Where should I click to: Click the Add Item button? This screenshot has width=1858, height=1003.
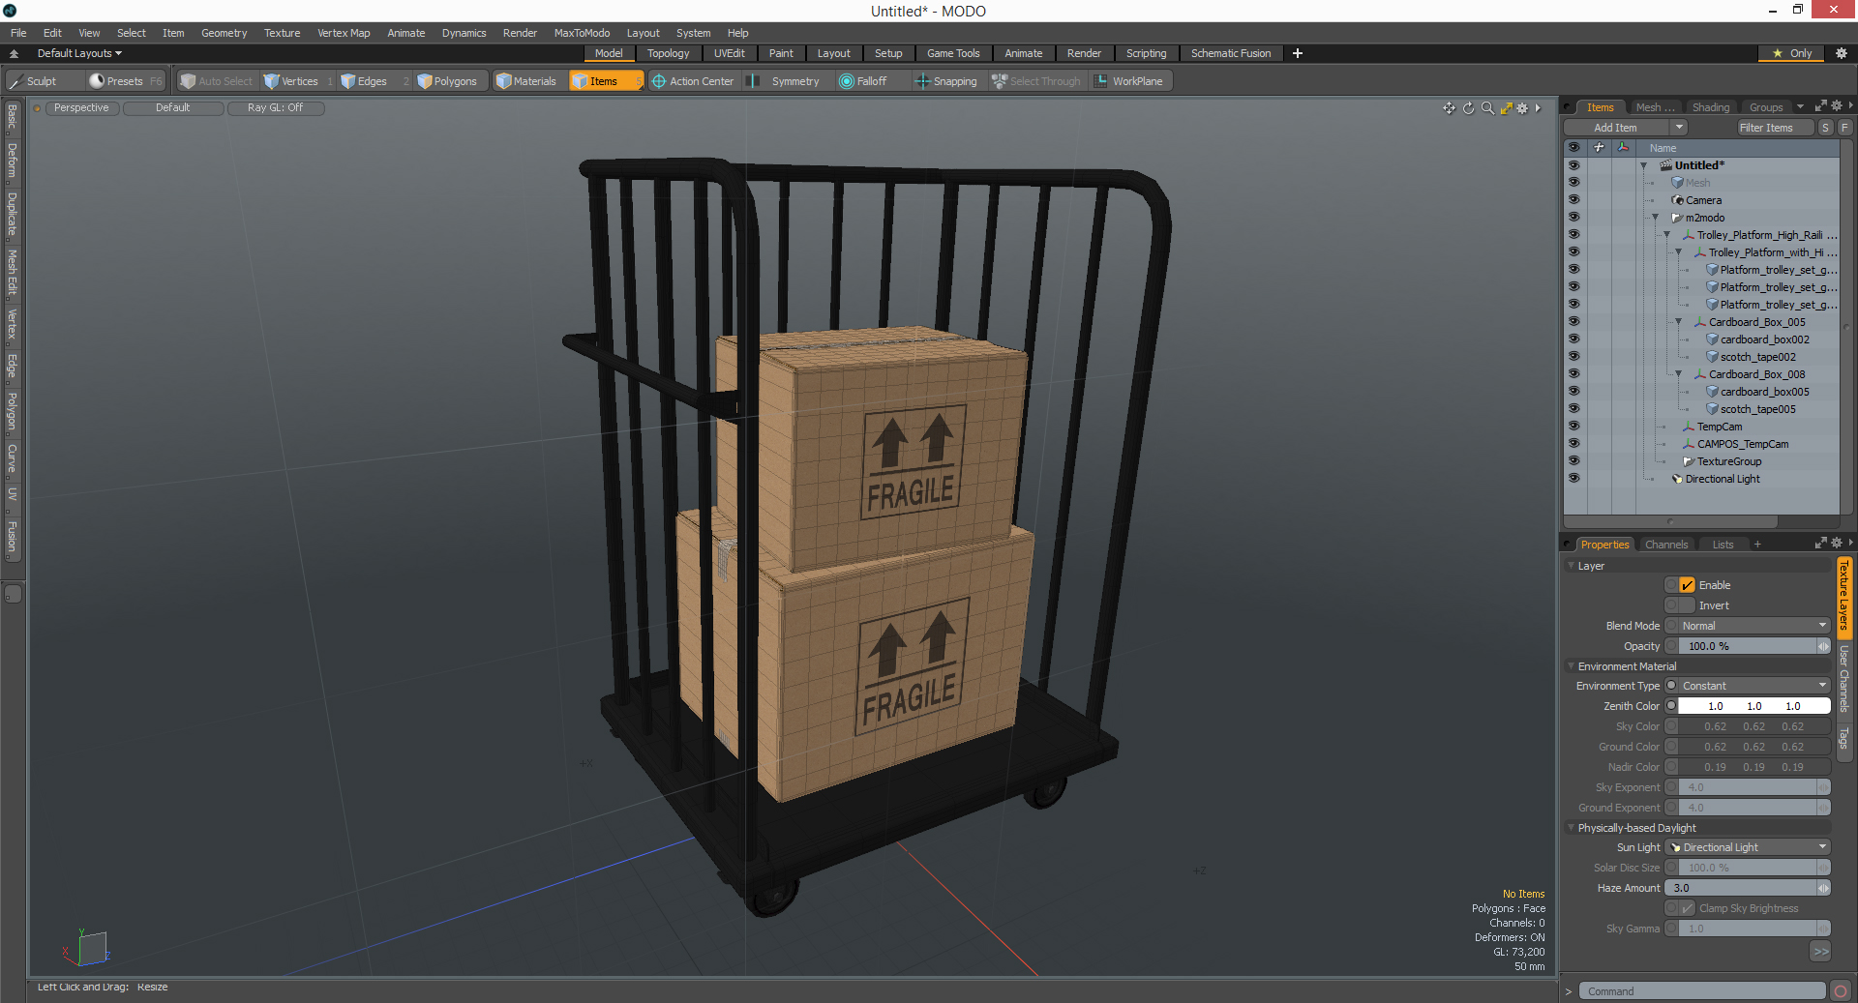[x=1615, y=128]
